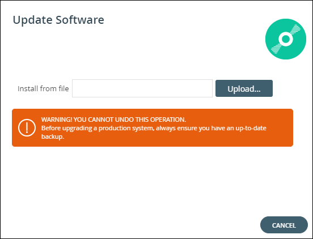Click the "OPERATION." word in warning headline
The height and width of the screenshot is (239, 313).
pos(168,119)
